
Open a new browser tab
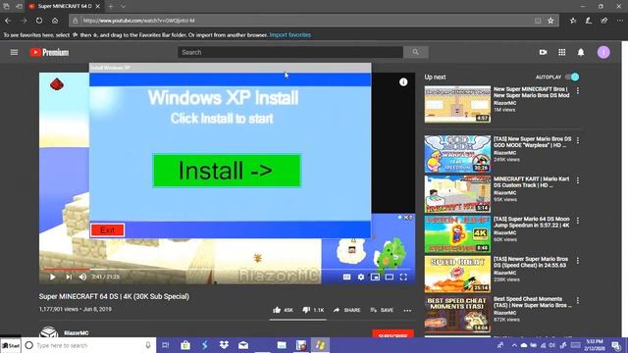(111, 7)
